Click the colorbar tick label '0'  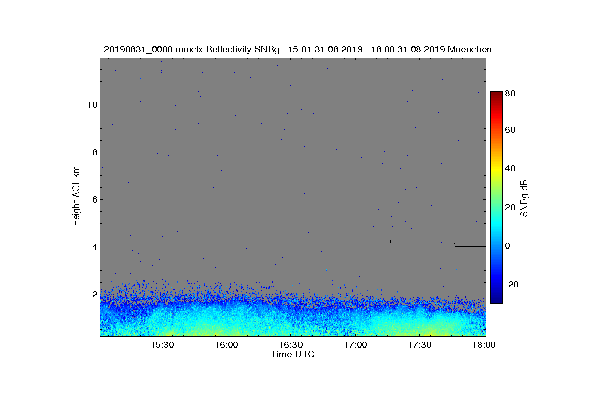(508, 246)
